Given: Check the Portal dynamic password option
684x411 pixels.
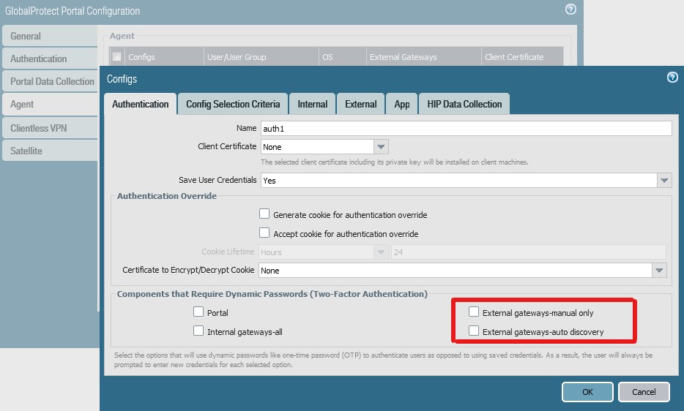Looking at the screenshot, I should (198, 312).
